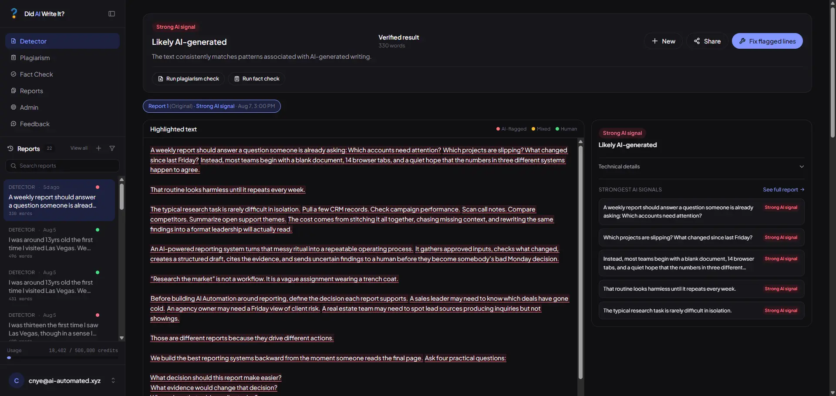Click the Search reports field

[x=62, y=166]
